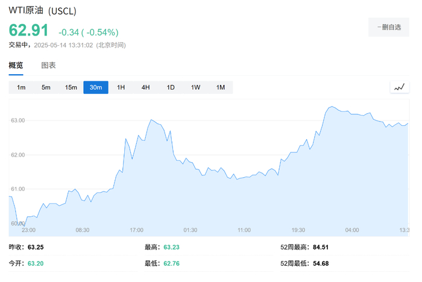Switch to the 概览 tab
The height and width of the screenshot is (282, 422).
pyautogui.click(x=16, y=65)
